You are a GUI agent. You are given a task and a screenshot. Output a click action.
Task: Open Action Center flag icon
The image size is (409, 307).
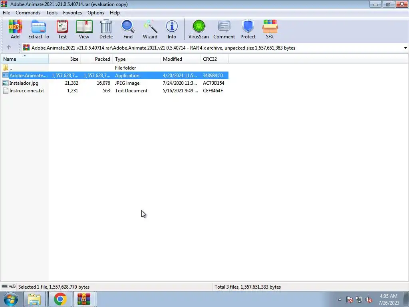(349, 300)
